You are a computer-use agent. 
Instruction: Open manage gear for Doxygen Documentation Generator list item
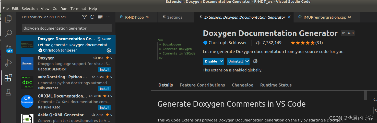point(109,50)
